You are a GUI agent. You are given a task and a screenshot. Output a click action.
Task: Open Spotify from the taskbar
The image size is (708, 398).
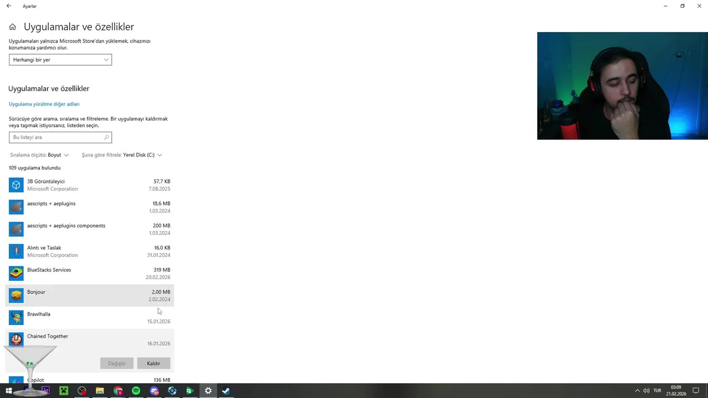tap(136, 391)
